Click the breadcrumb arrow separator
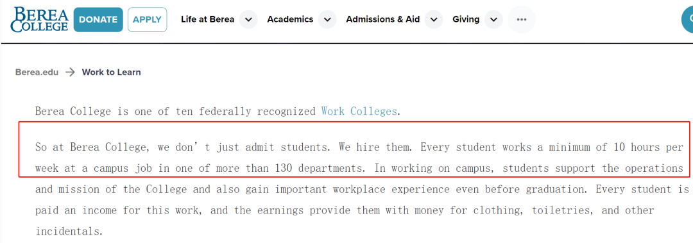 (70, 72)
